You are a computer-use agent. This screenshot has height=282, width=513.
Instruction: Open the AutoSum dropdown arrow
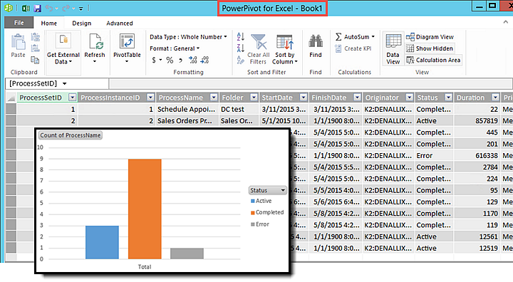pos(373,36)
